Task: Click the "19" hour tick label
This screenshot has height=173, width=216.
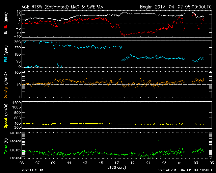Action: (133, 163)
